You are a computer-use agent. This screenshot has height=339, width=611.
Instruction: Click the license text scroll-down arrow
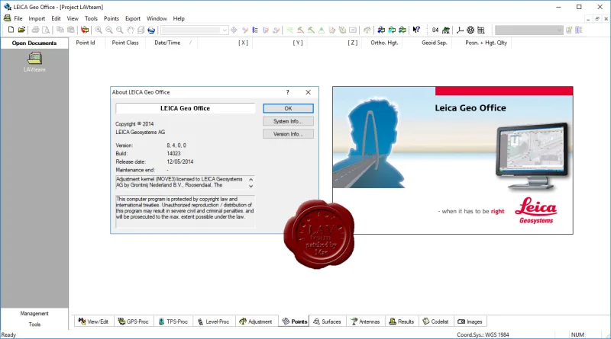251,186
